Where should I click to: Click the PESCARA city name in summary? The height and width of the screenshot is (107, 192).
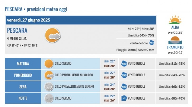pyautogui.click(x=17, y=30)
